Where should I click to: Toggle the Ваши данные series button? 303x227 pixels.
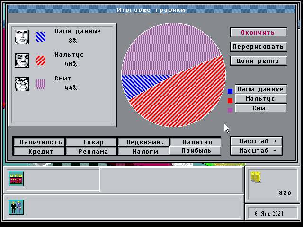[x=261, y=89]
